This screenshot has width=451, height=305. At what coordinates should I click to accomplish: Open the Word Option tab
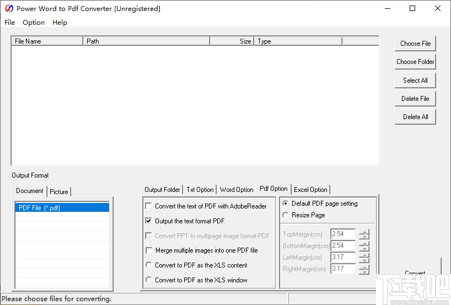237,190
